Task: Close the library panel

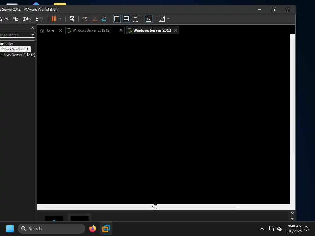Action: [33, 28]
